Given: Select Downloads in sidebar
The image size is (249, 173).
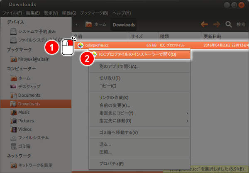Looking at the screenshot, I should tap(36, 104).
